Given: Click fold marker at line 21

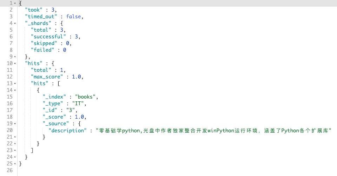Looking at the screenshot, I should coord(15,137).
